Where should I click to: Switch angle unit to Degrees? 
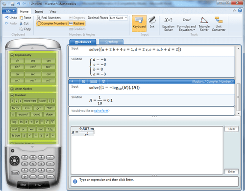77,18
